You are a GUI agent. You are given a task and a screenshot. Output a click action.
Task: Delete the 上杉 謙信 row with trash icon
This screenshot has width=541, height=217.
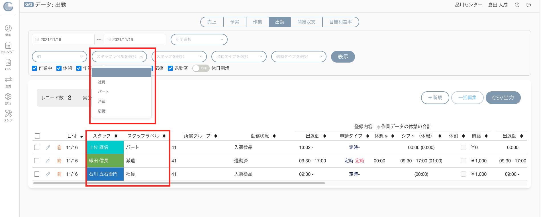pos(59,147)
